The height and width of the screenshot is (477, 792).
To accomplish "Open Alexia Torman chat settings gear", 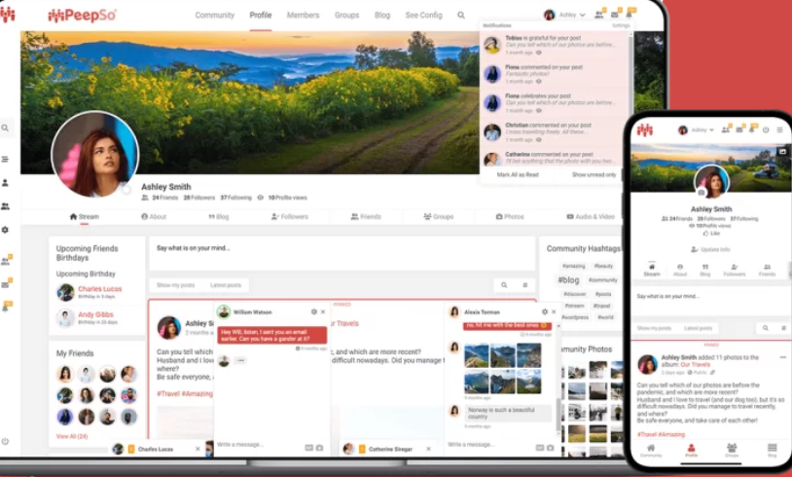I will pyautogui.click(x=545, y=312).
